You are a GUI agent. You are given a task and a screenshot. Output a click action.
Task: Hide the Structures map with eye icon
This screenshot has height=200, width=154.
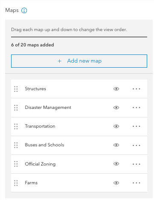tap(116, 89)
